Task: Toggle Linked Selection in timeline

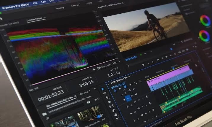Action: (125, 87)
